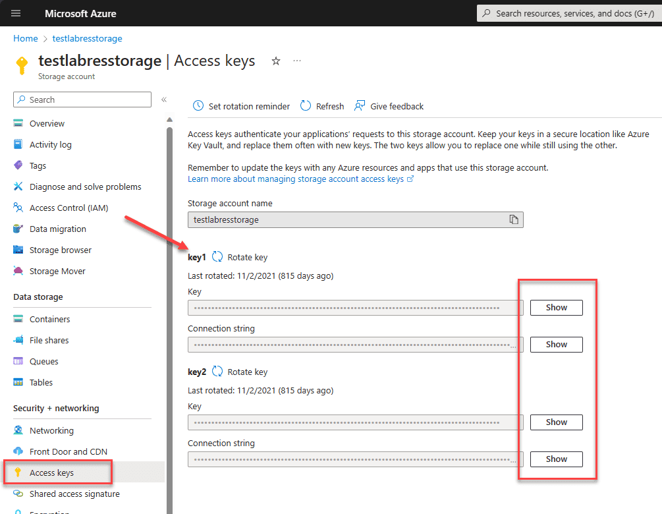The width and height of the screenshot is (662, 514).
Task: Show the key2 Connection string
Action: point(556,459)
